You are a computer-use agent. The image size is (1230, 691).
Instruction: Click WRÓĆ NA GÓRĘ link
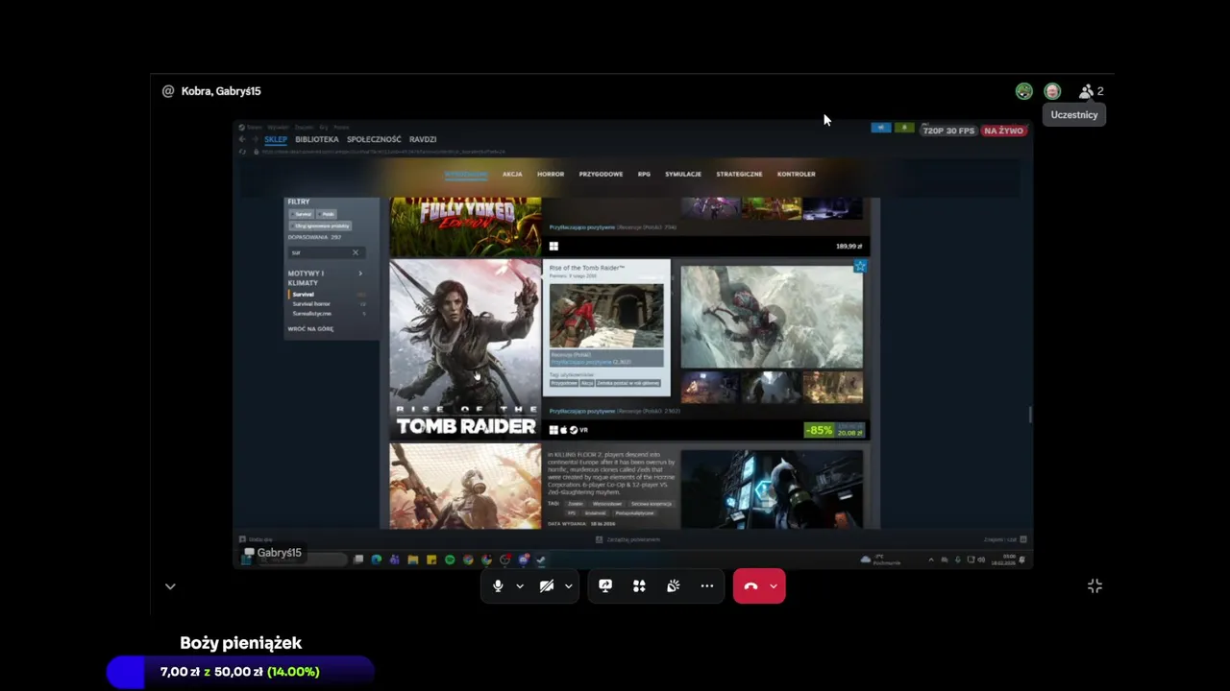pyautogui.click(x=310, y=329)
